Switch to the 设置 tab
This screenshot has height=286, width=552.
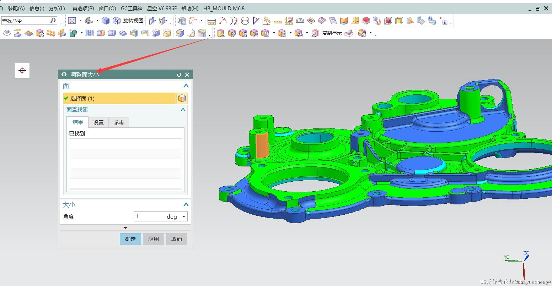click(x=98, y=122)
